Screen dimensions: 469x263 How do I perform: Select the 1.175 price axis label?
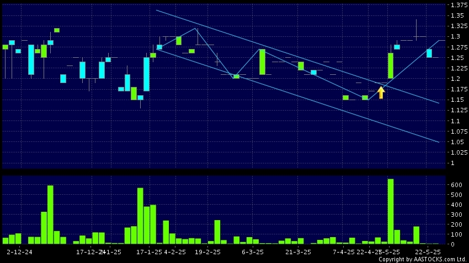coord(459,89)
